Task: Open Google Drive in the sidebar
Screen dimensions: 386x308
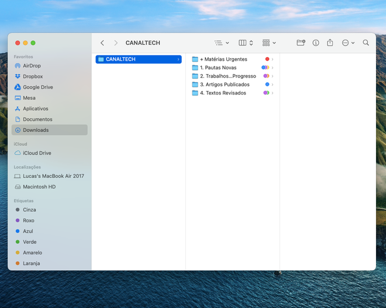Action: (x=50, y=87)
